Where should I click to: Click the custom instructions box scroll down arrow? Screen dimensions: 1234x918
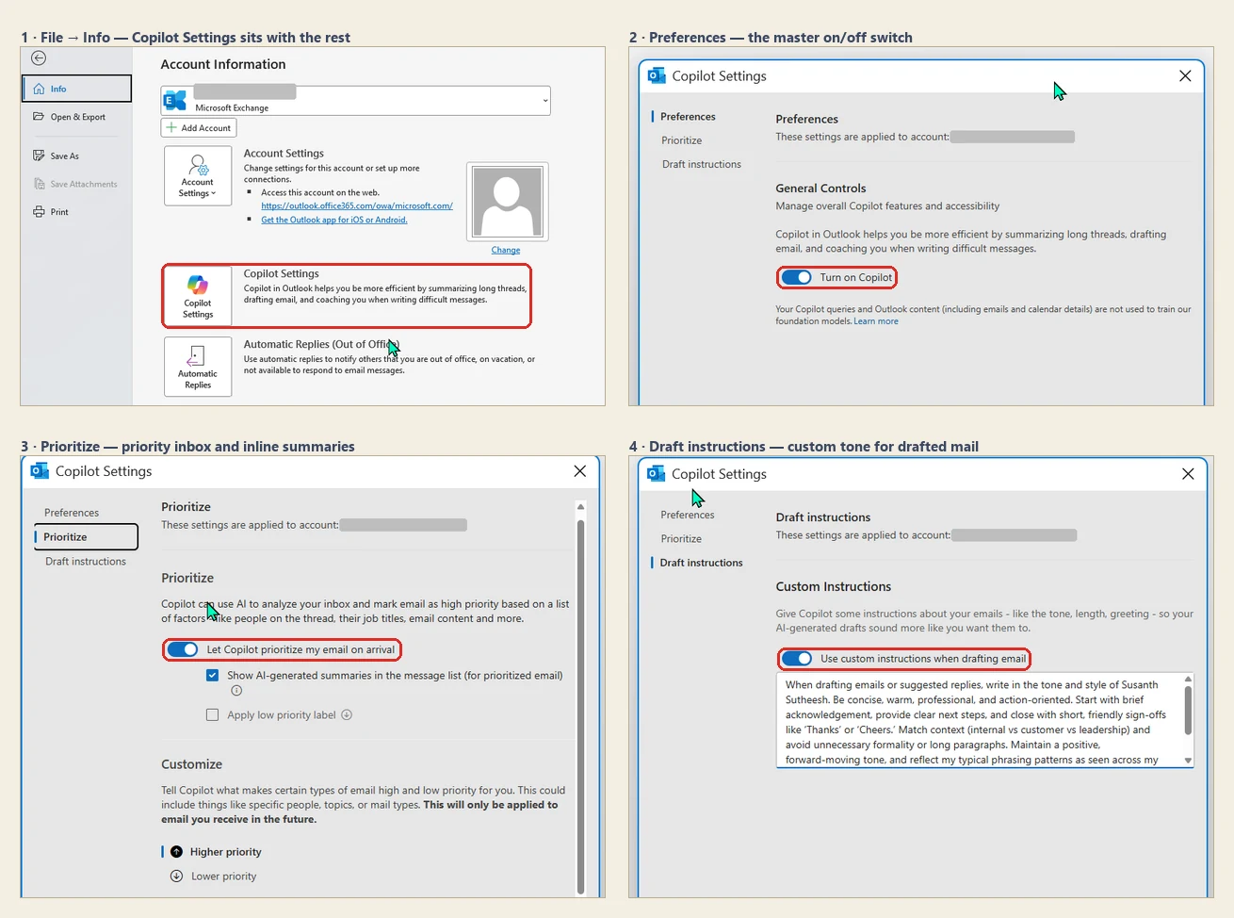tap(1188, 761)
